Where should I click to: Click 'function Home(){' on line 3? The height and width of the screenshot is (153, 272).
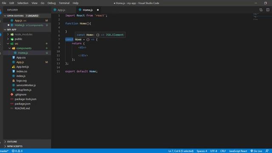tap(78, 24)
